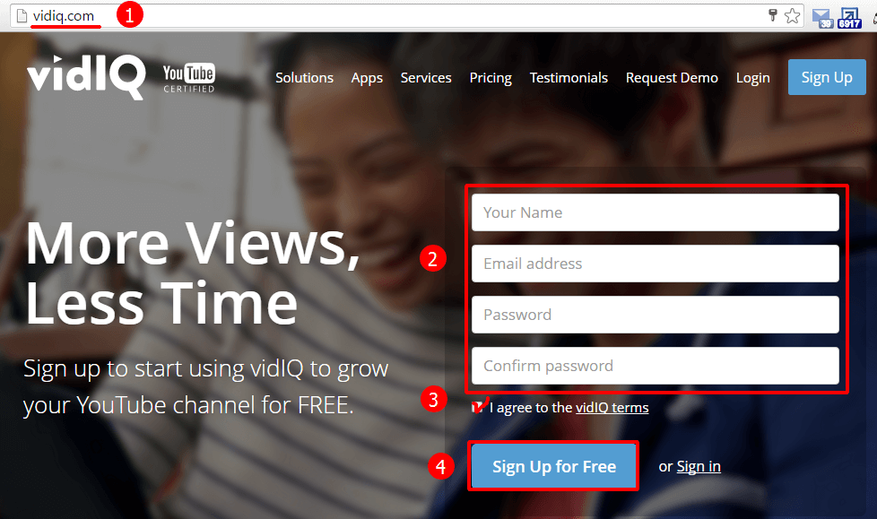Click the Your Name input field
Viewport: 877px width, 519px height.
(655, 212)
